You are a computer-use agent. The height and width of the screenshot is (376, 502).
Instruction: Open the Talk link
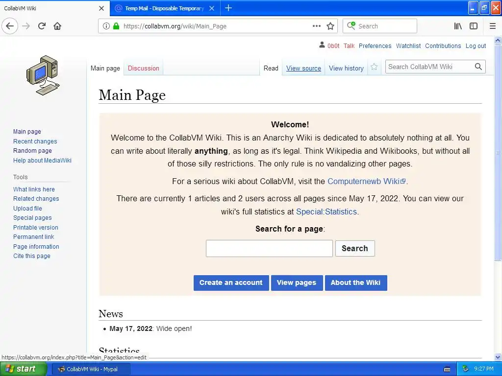[349, 46]
